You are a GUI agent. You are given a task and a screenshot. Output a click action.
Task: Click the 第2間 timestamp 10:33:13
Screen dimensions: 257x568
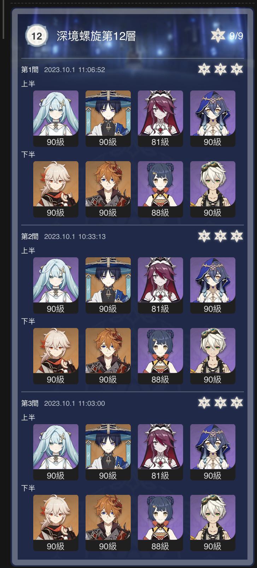[92, 236]
